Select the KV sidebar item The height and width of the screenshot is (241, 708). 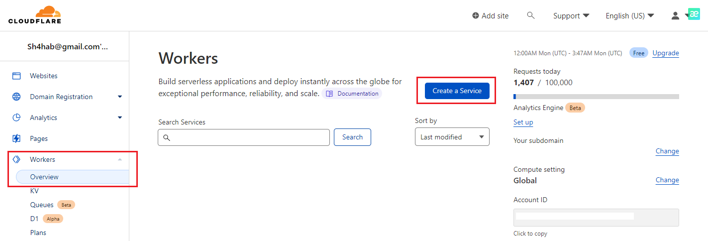pyautogui.click(x=34, y=191)
